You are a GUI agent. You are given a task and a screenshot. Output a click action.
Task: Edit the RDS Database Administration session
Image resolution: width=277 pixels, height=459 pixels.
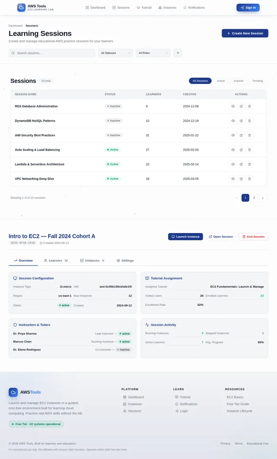(x=241, y=106)
